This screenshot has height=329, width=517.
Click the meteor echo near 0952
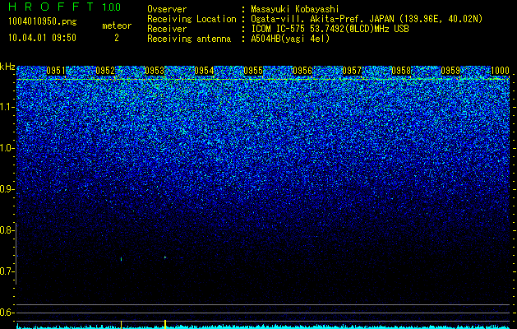coord(122,259)
